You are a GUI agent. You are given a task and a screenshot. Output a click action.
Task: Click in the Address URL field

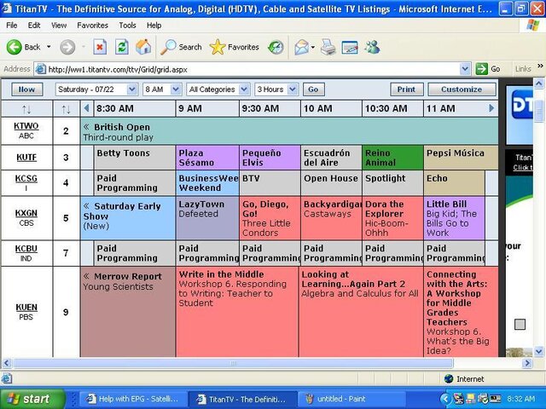tap(253, 69)
